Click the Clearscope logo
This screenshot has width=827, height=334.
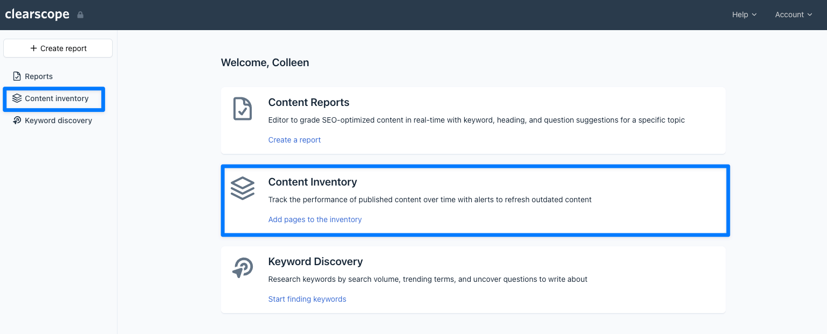click(37, 15)
